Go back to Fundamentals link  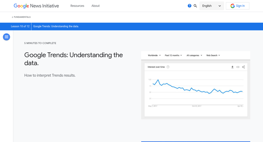tap(21, 17)
